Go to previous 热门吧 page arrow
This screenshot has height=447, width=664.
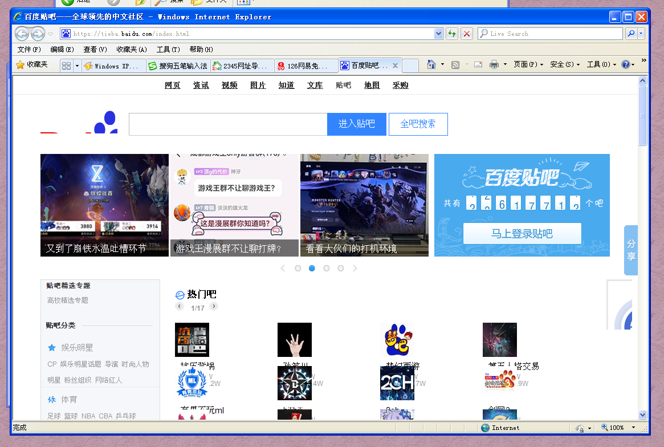click(x=180, y=306)
